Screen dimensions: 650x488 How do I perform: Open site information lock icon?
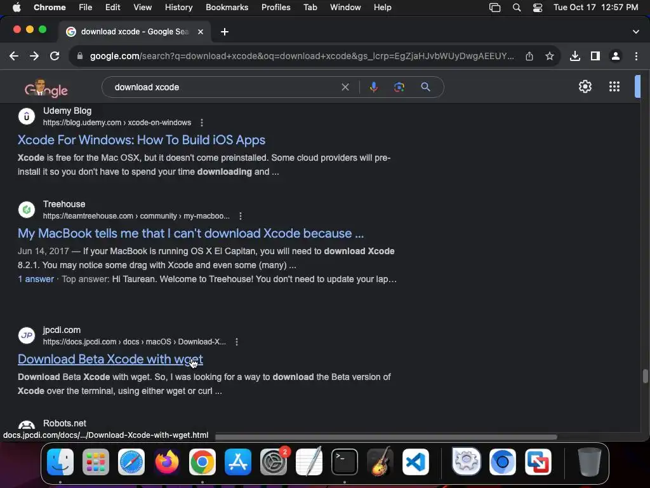[x=80, y=56]
